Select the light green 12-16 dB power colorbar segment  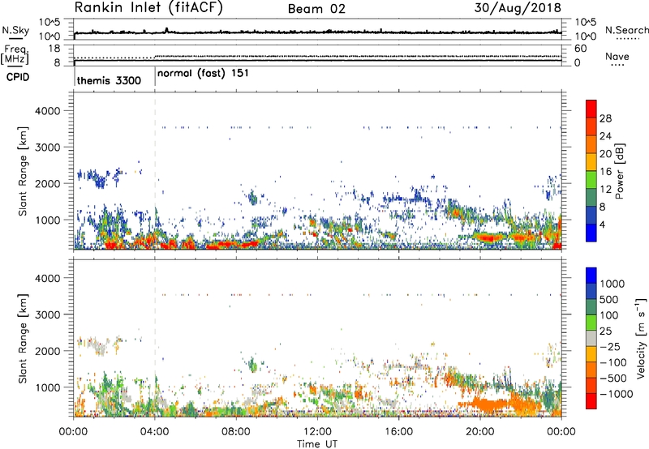[x=591, y=180]
